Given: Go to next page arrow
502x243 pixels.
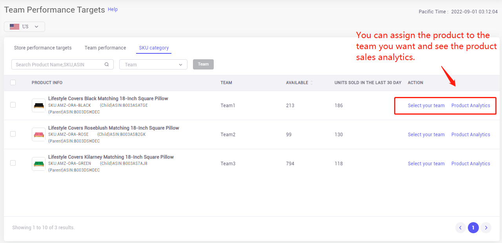Looking at the screenshot, I should pos(486,228).
